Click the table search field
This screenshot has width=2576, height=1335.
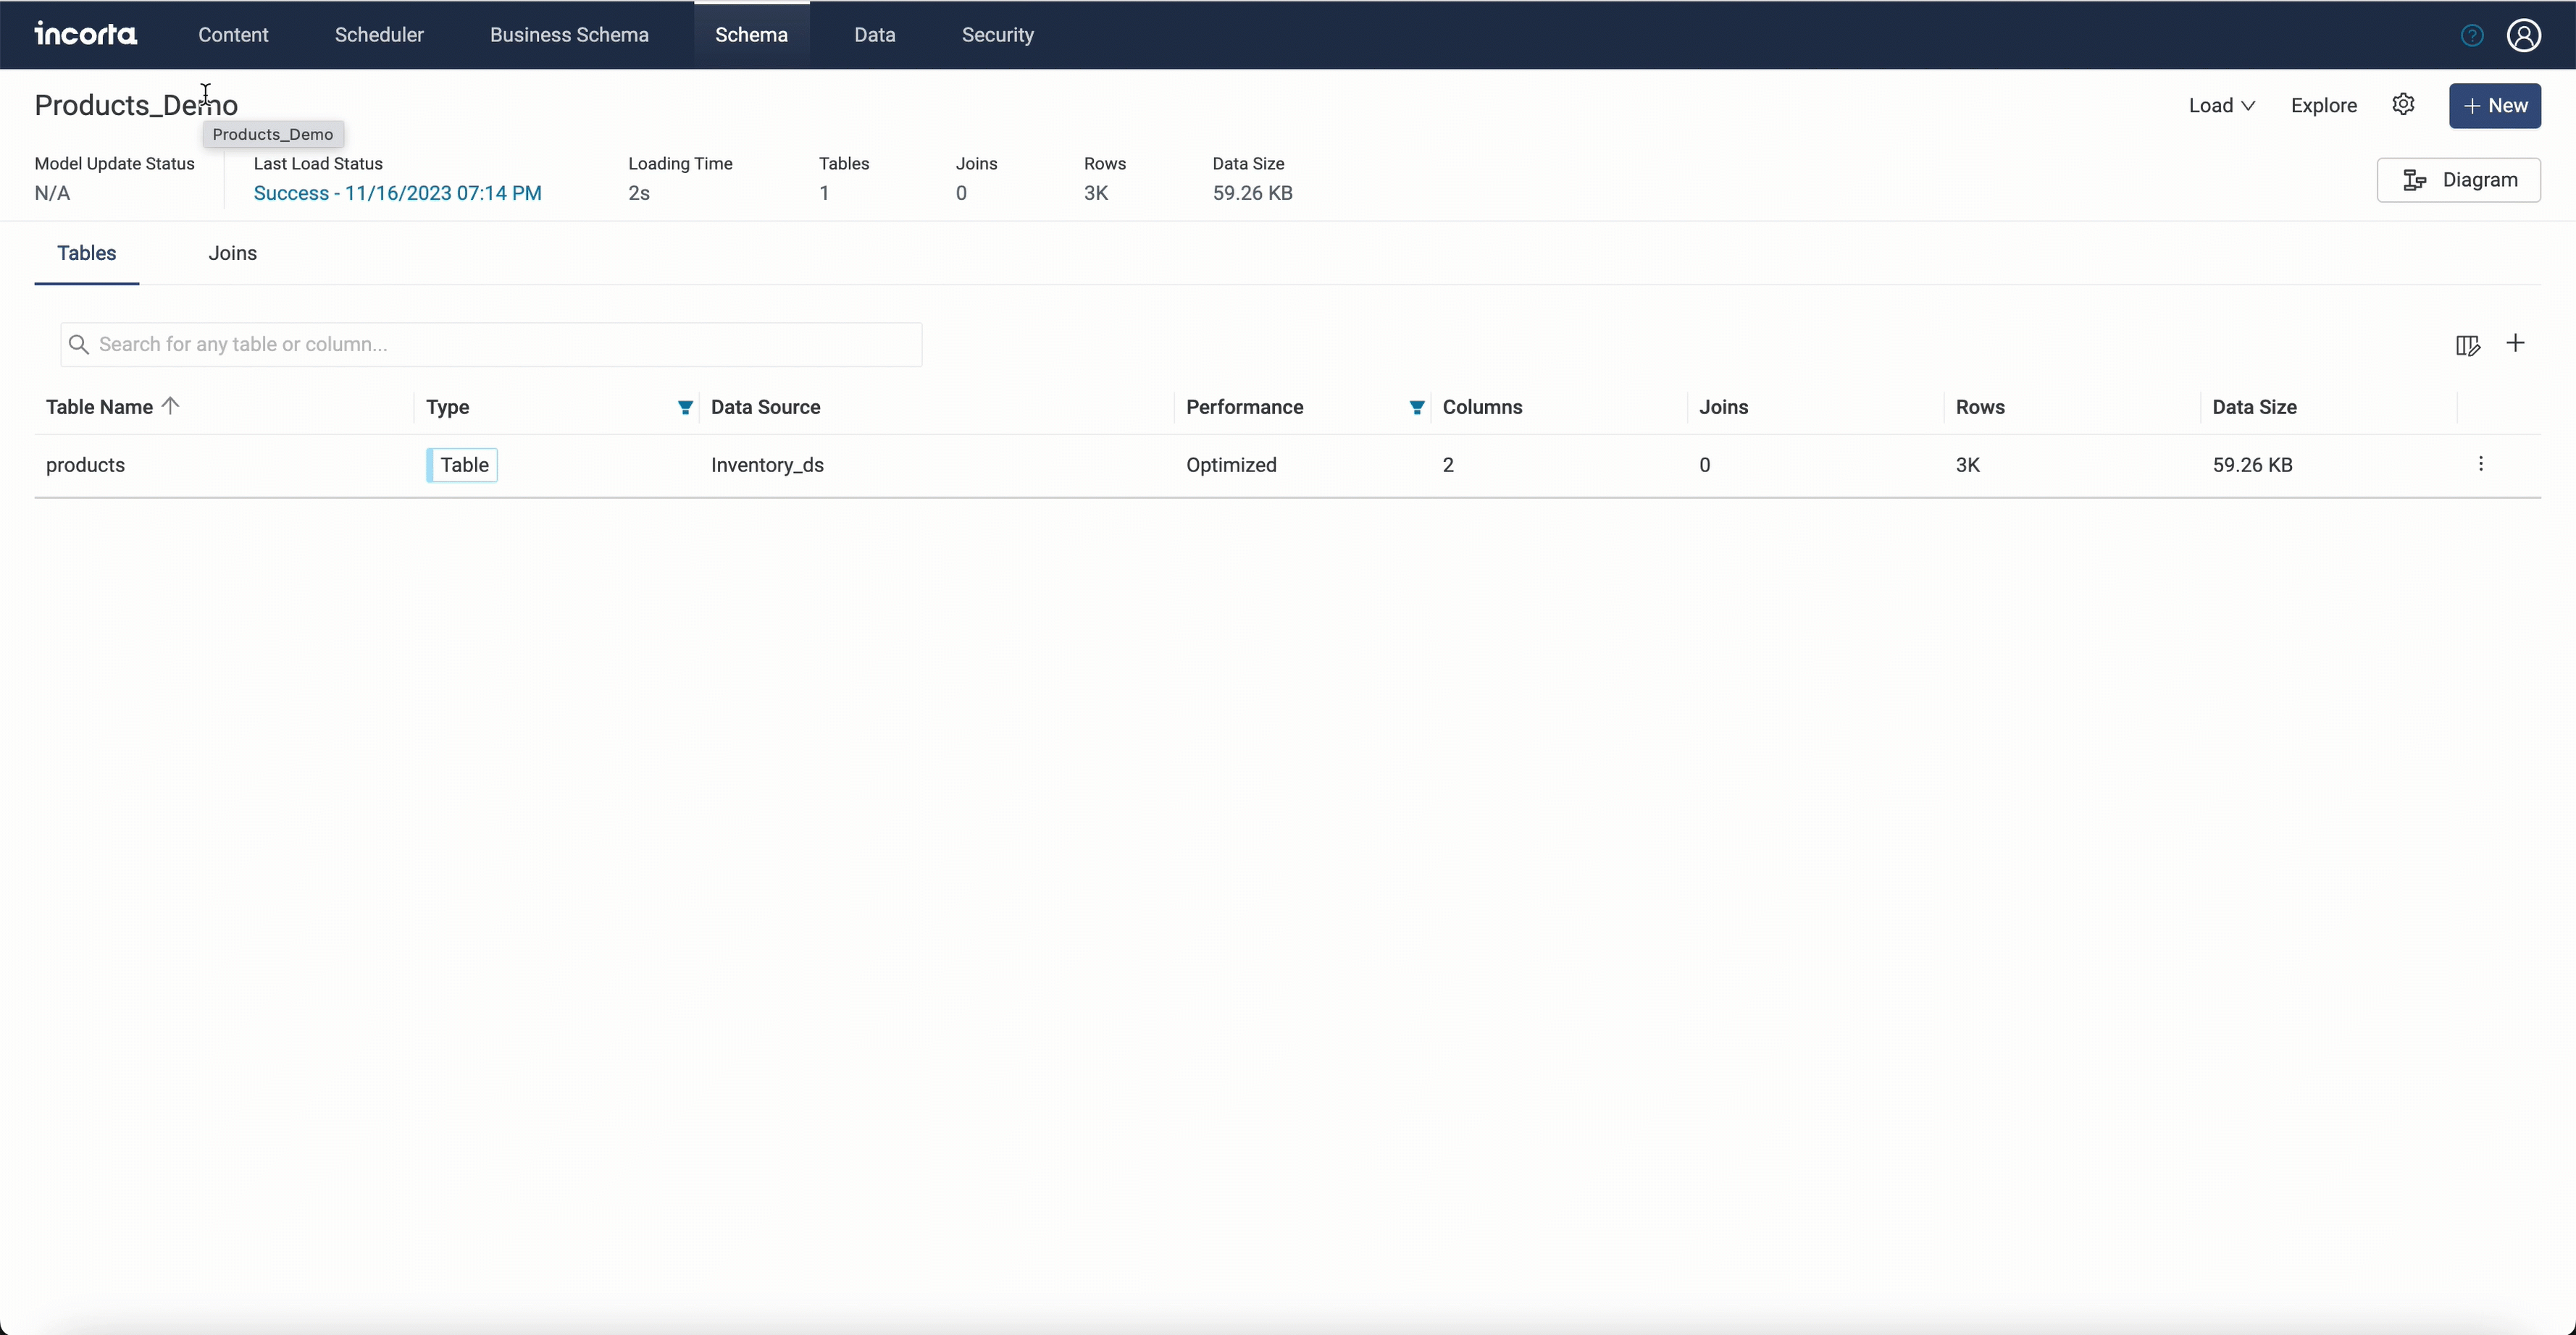pos(490,345)
